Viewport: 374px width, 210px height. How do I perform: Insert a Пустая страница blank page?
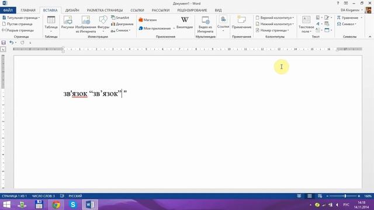coord(18,24)
